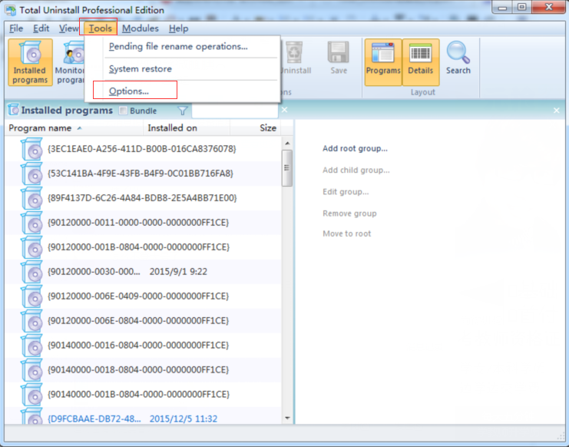The height and width of the screenshot is (447, 569).
Task: Open the Search magnifier tool
Action: point(458,59)
